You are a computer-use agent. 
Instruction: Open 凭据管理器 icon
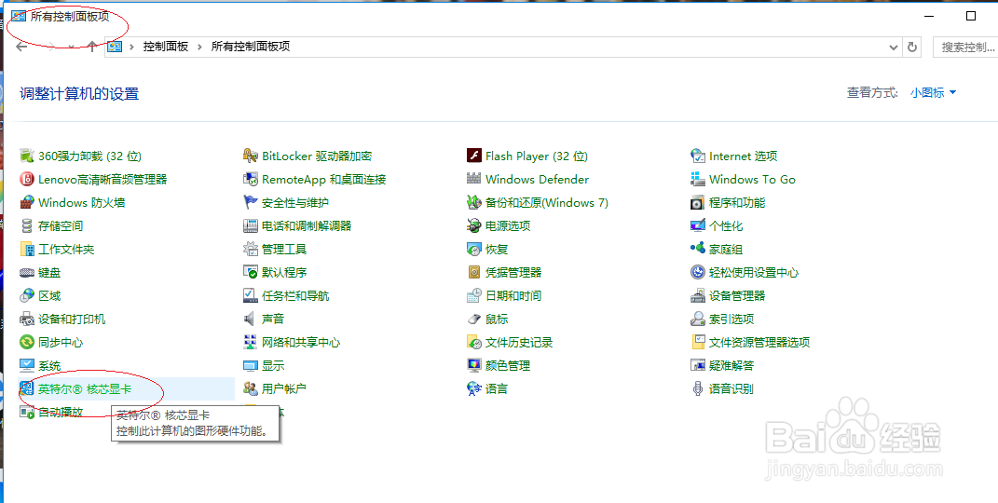473,272
